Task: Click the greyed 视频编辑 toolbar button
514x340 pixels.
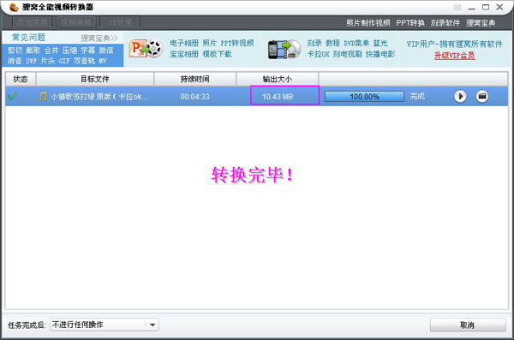Action: 75,22
